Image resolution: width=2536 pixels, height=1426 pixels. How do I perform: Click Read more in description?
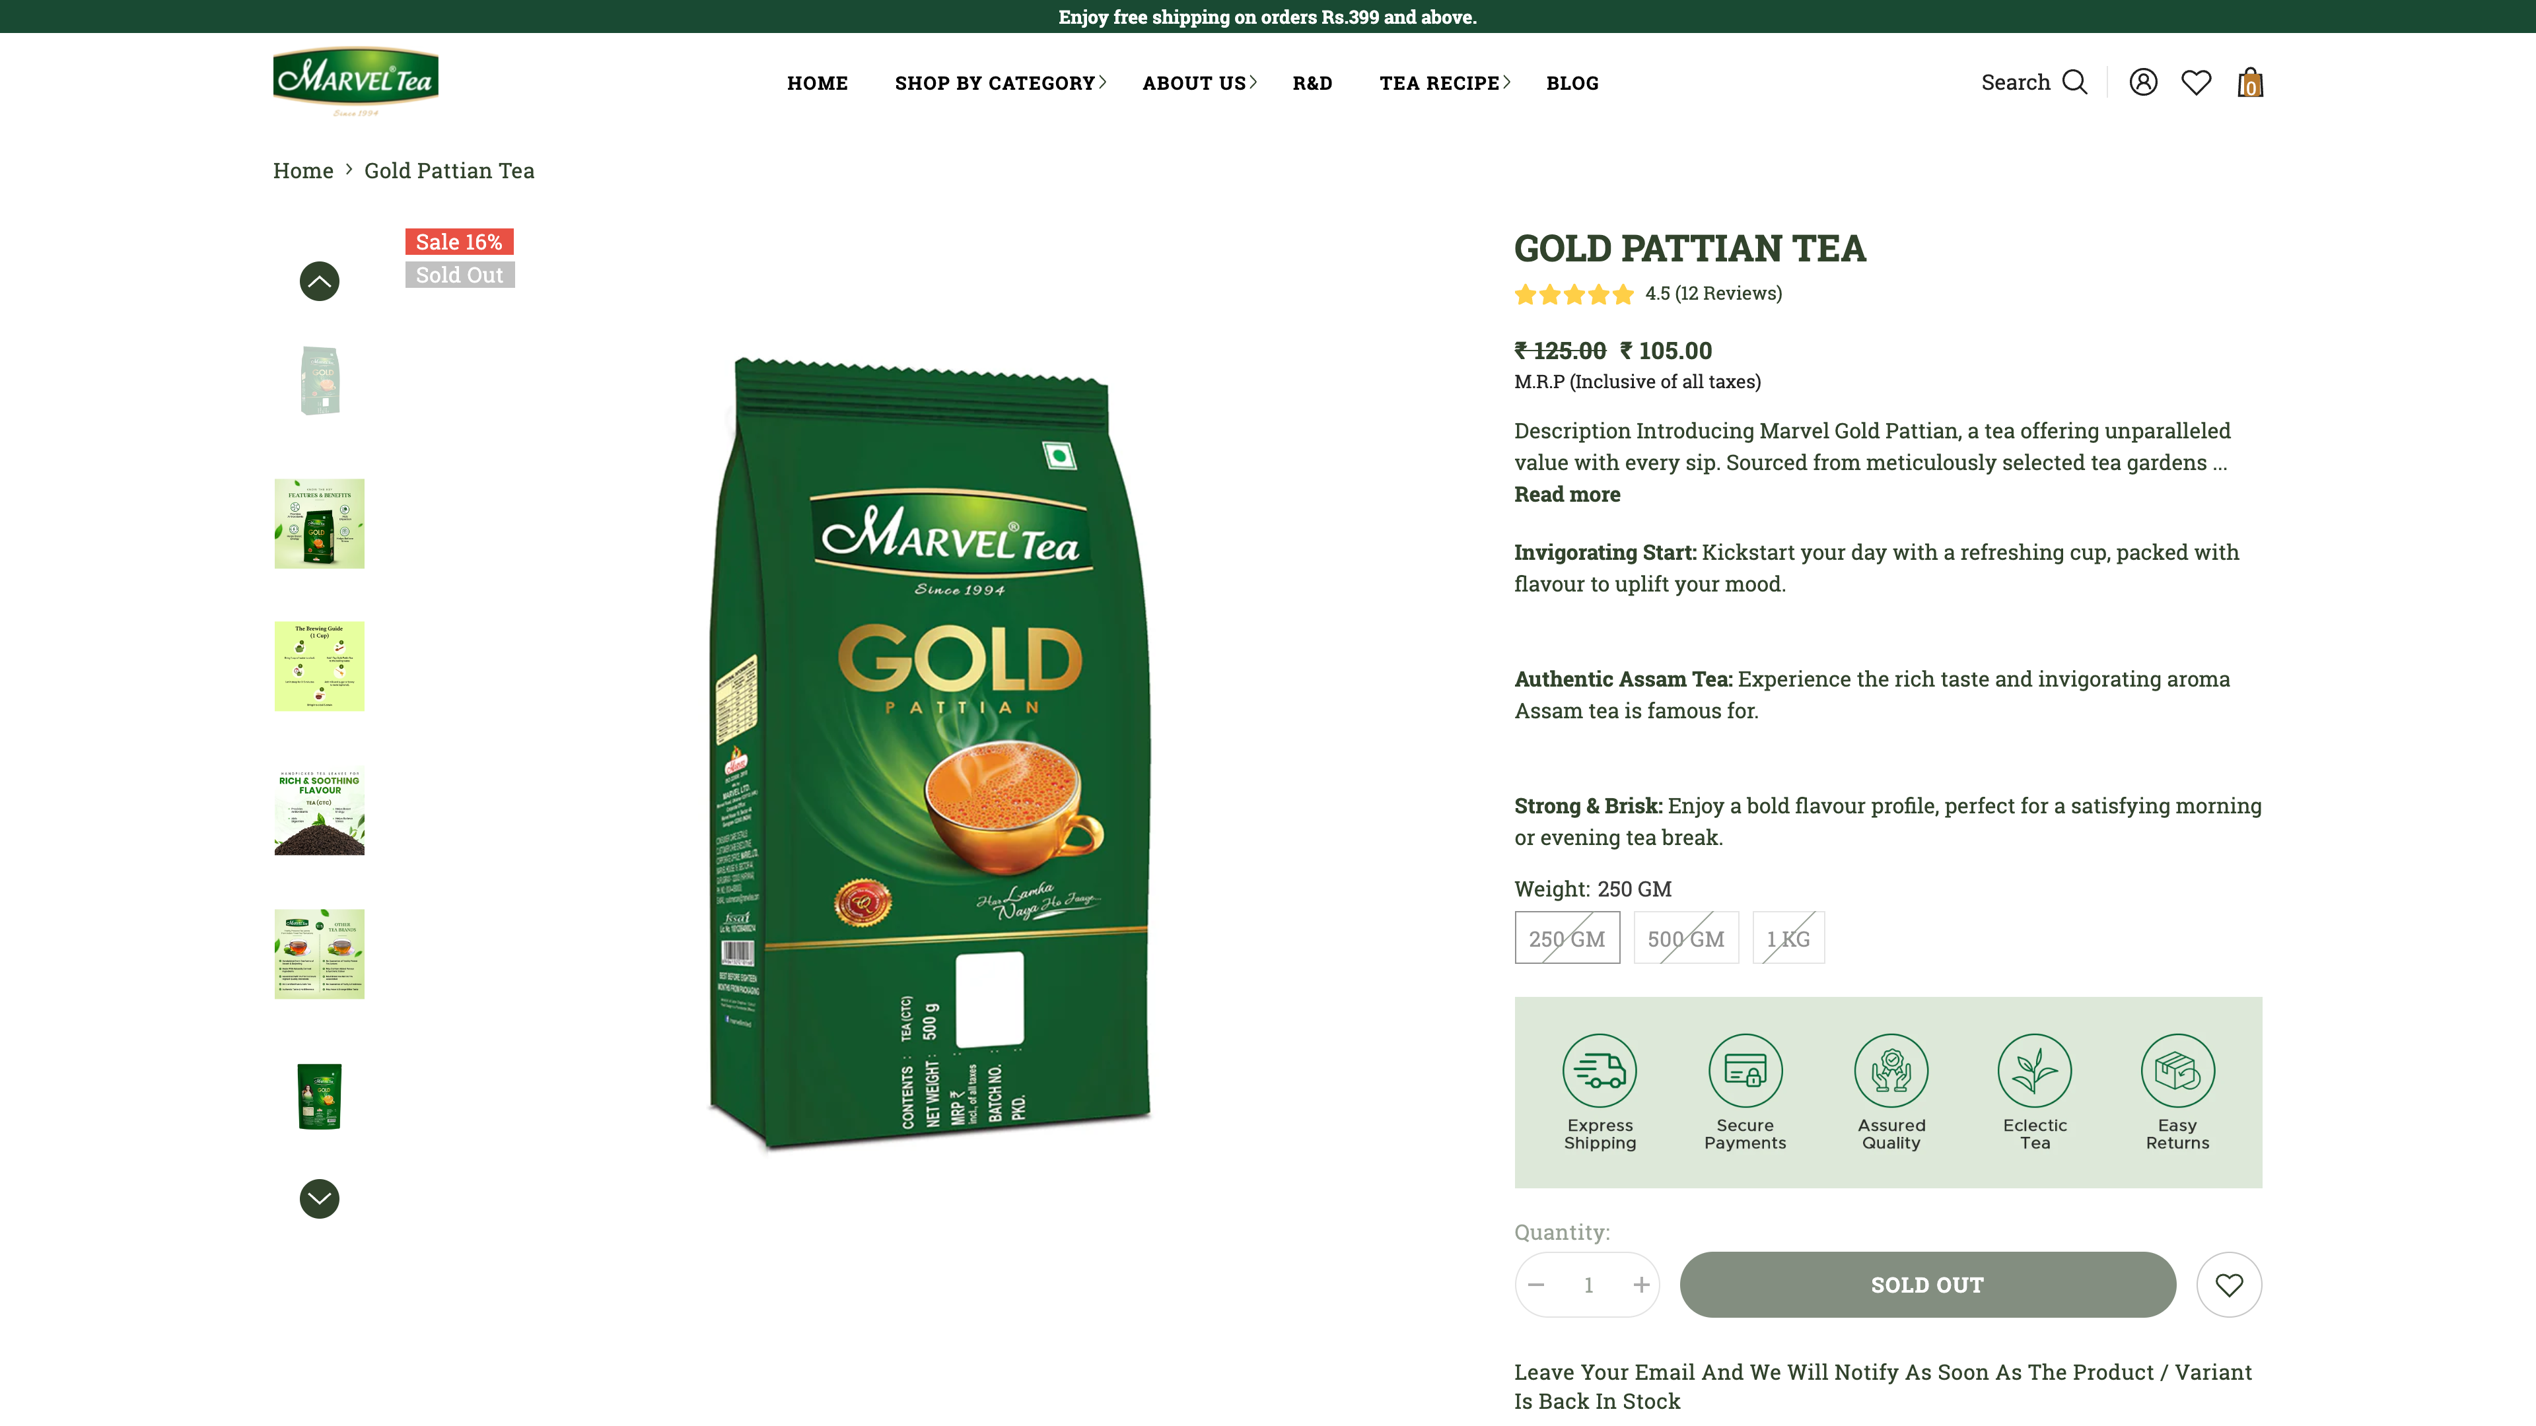pos(1567,494)
